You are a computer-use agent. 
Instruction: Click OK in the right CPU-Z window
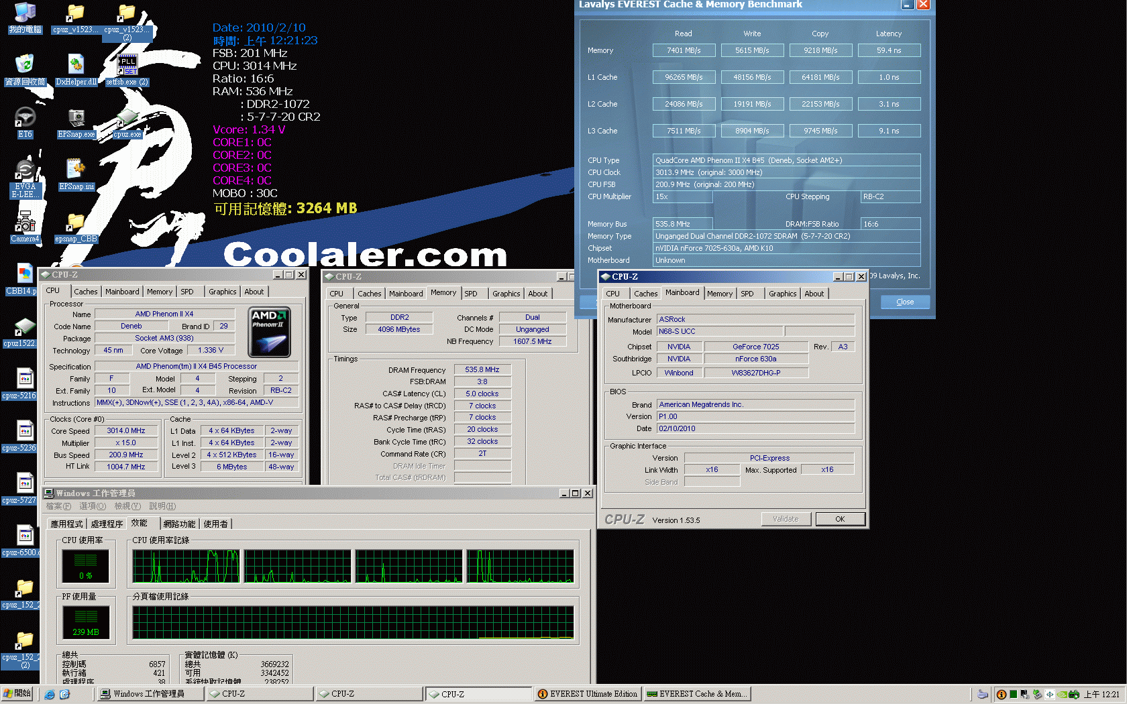[x=840, y=519]
